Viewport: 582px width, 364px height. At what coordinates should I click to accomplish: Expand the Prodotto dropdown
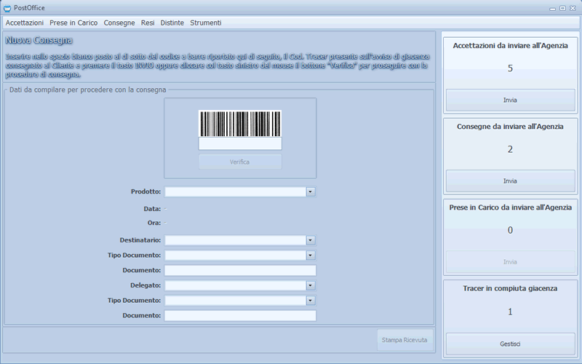click(x=311, y=191)
